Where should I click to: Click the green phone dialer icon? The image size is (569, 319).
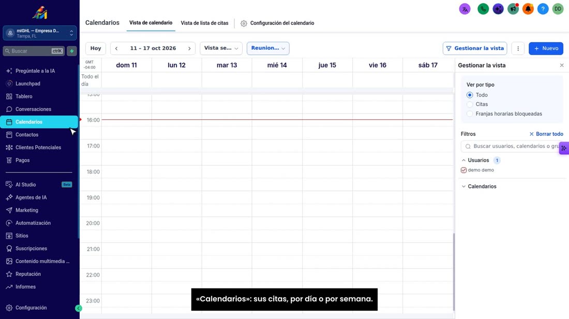pyautogui.click(x=483, y=9)
